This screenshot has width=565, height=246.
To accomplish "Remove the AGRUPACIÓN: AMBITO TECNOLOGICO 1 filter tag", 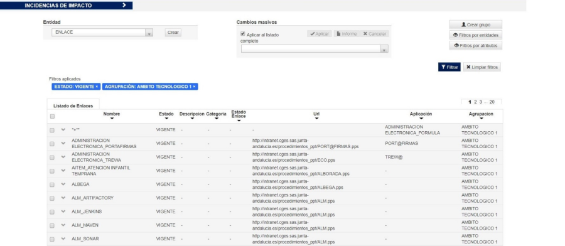I will [x=194, y=87].
